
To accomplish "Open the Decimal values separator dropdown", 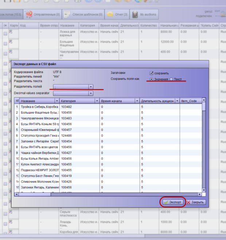I will 91,93.
